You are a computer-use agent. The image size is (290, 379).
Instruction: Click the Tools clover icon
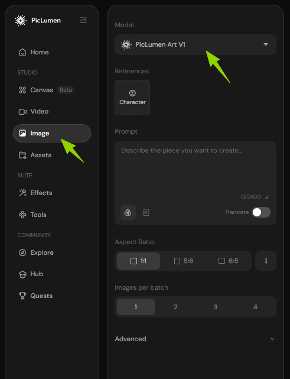coord(22,215)
